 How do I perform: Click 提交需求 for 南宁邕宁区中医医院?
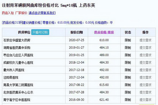145,100
